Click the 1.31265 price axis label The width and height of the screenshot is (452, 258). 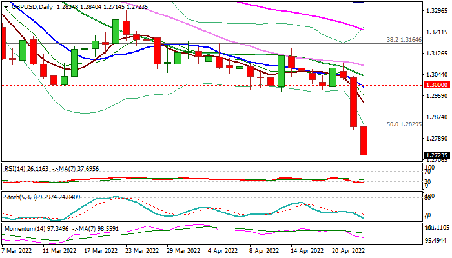click(x=436, y=54)
